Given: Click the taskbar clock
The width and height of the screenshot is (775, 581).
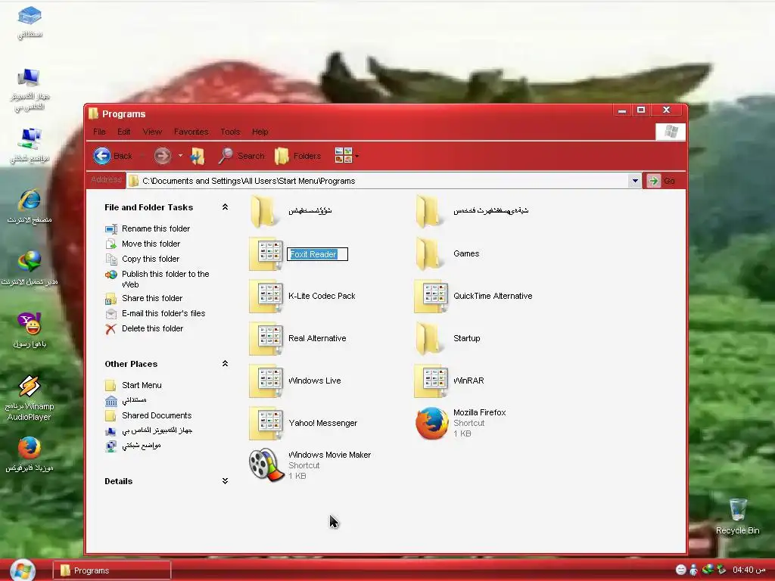Looking at the screenshot, I should (749, 570).
